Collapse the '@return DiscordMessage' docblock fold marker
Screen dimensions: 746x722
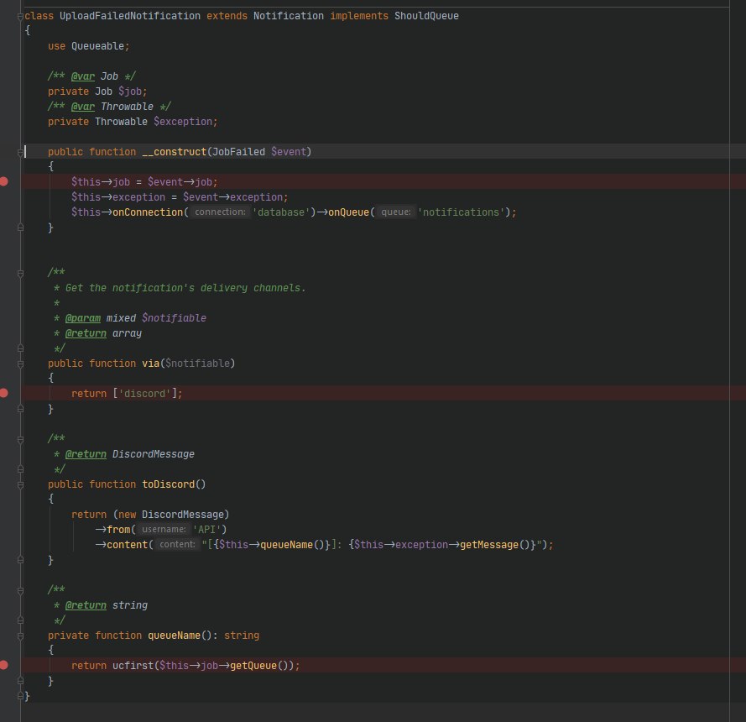click(20, 440)
